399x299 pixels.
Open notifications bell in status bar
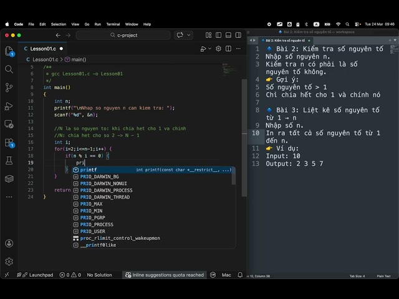point(240,275)
